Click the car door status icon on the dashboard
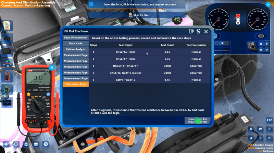This screenshot has width=274, height=153. (x=238, y=19)
